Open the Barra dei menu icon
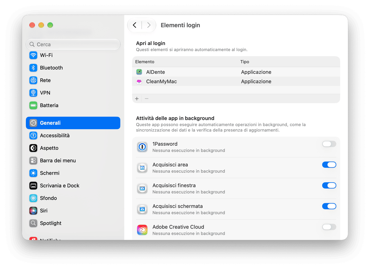370x269 pixels. (x=33, y=160)
